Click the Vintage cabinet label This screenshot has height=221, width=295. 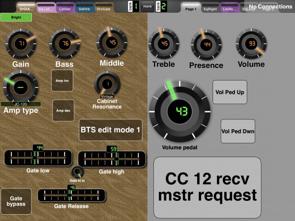(107, 96)
